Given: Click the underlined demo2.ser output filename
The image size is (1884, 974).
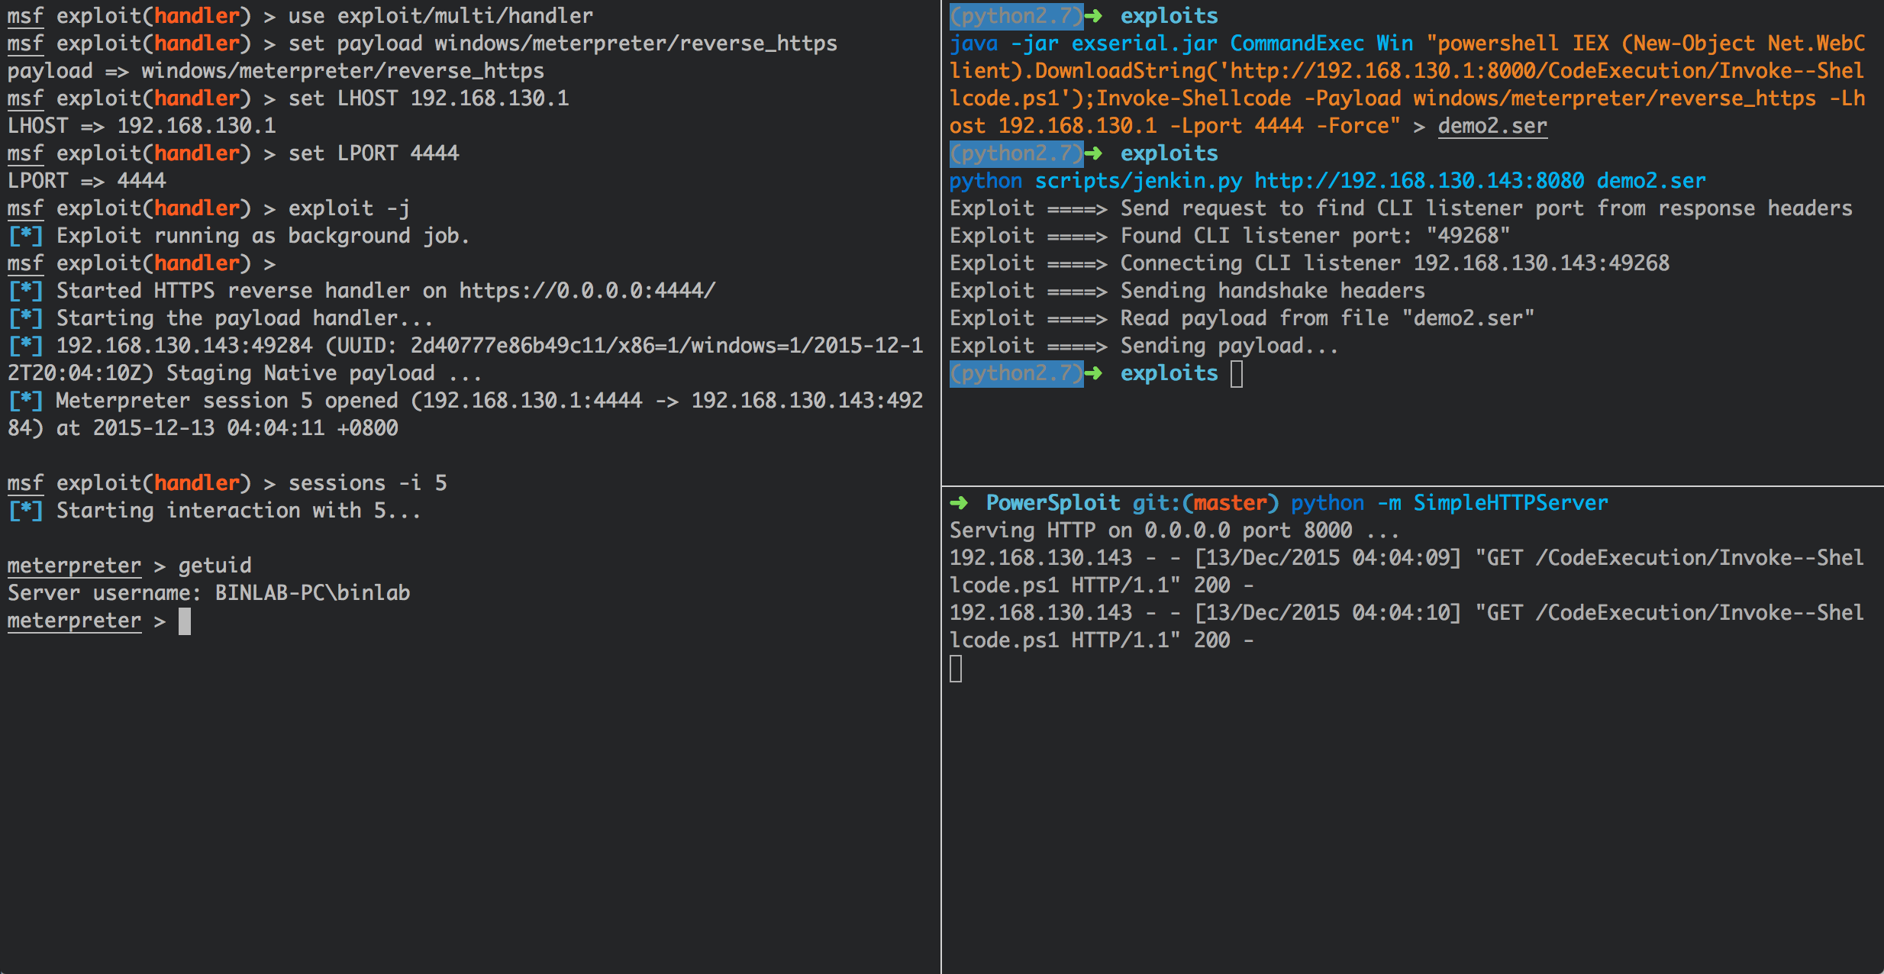Looking at the screenshot, I should [1492, 126].
